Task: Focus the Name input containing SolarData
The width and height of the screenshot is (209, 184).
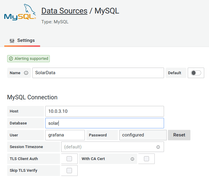Action: coord(98,73)
